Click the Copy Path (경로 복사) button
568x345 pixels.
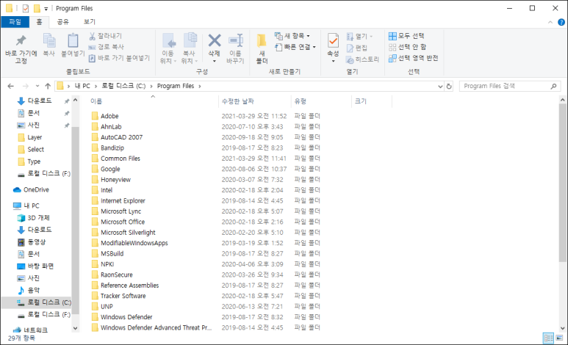tap(106, 47)
